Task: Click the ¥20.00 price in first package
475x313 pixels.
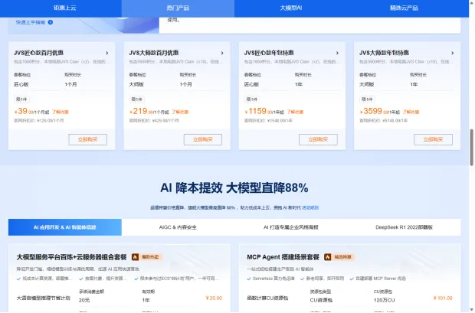Action: click(x=214, y=298)
